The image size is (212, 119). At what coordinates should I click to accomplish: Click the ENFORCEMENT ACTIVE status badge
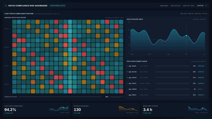tap(58, 6)
